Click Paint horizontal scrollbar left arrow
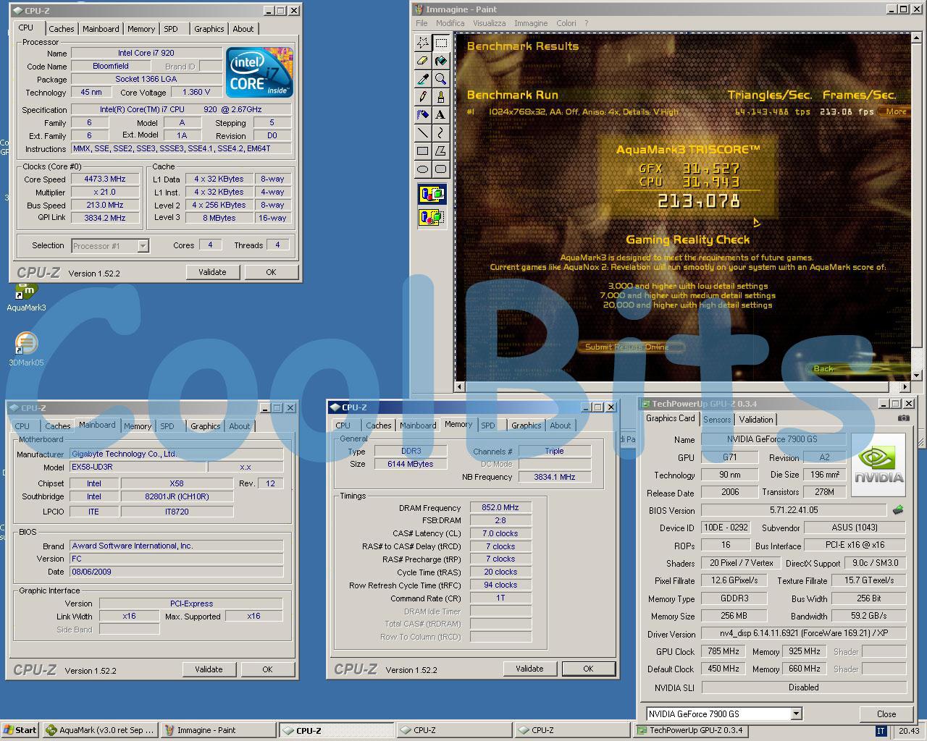 point(459,387)
